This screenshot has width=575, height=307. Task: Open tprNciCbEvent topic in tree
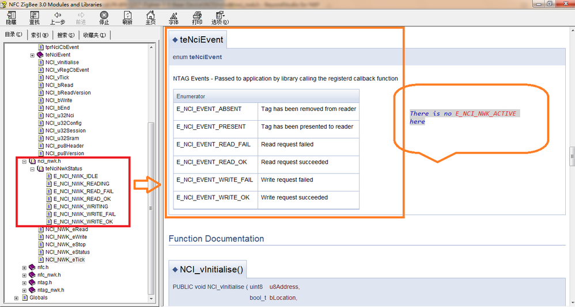tap(62, 47)
